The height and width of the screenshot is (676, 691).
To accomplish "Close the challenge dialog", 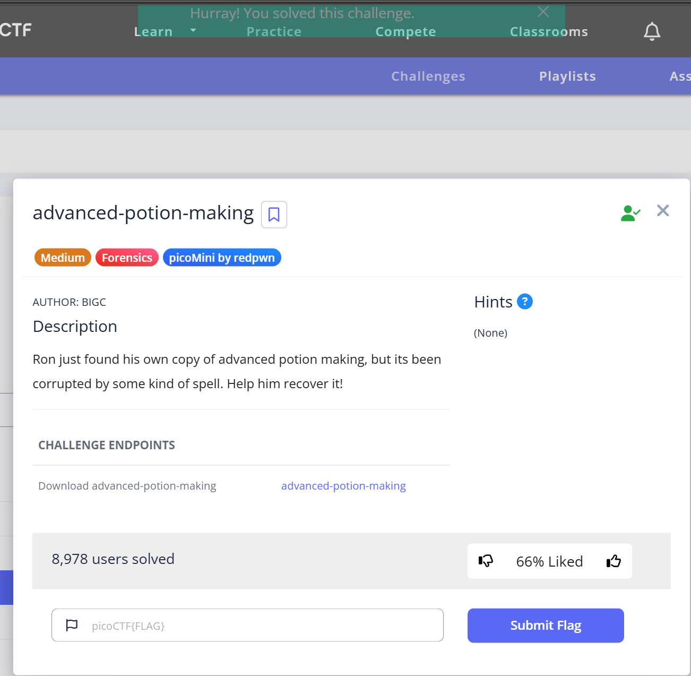I will pyautogui.click(x=663, y=211).
